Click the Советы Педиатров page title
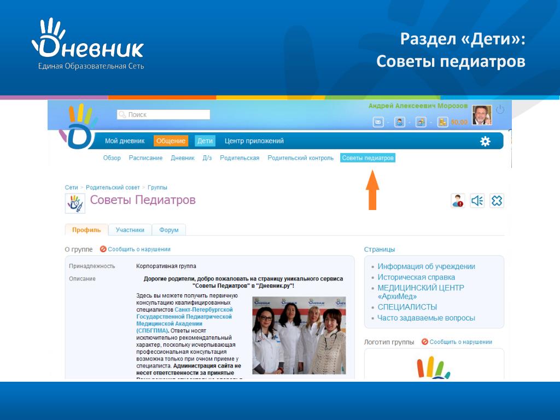This screenshot has width=560, height=420. pyautogui.click(x=143, y=200)
